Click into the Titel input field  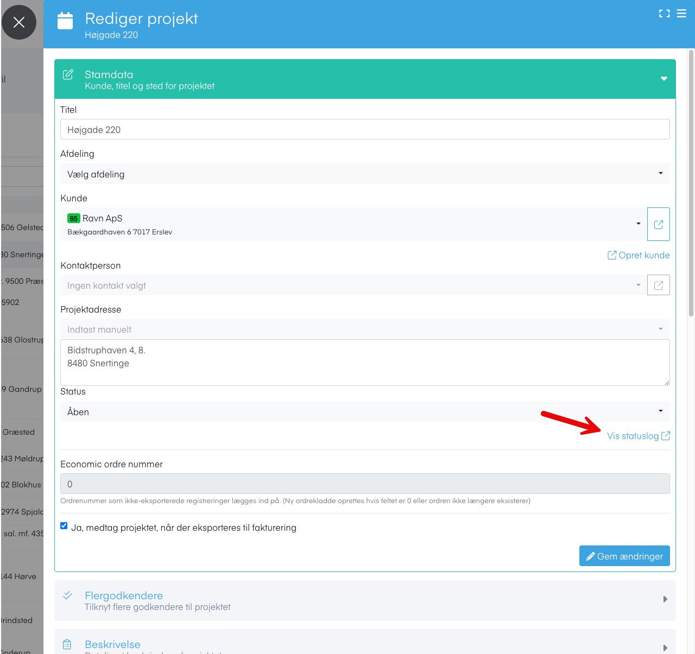click(x=364, y=130)
